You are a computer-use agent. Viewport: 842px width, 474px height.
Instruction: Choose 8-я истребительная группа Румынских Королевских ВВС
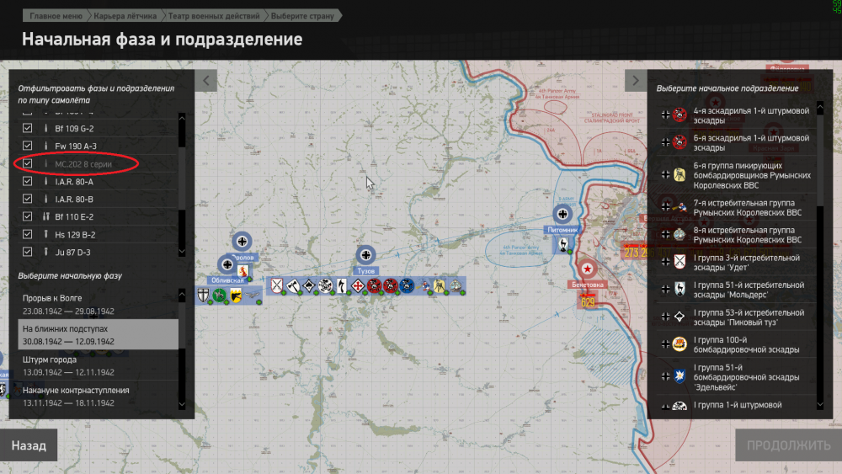(x=736, y=235)
